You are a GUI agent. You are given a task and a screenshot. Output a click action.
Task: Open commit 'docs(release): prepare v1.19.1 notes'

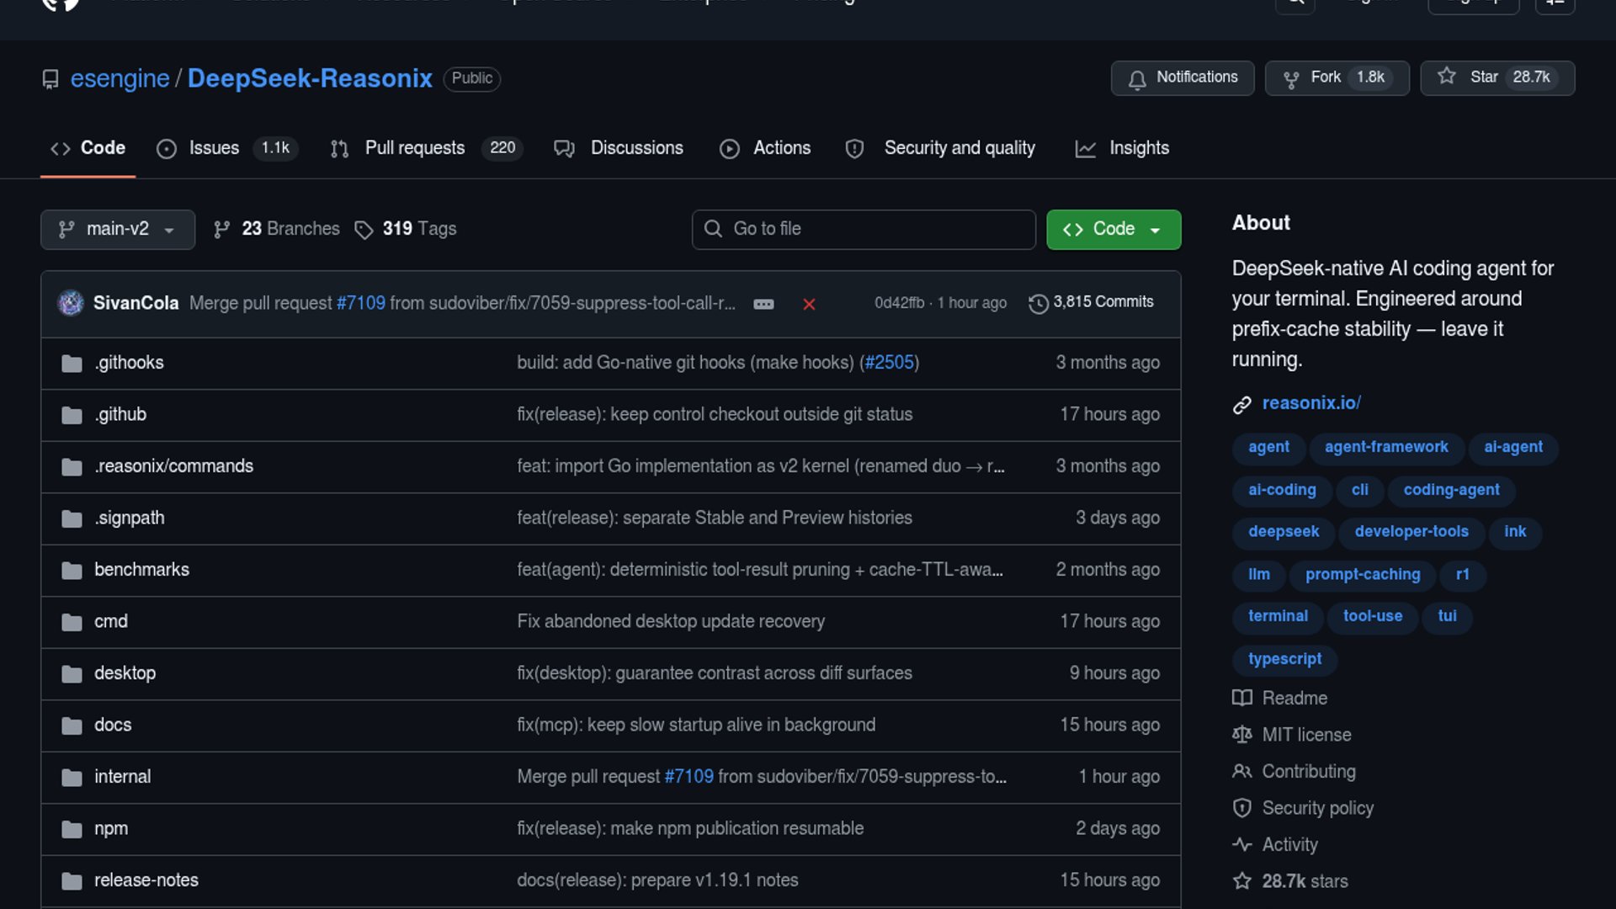657,880
